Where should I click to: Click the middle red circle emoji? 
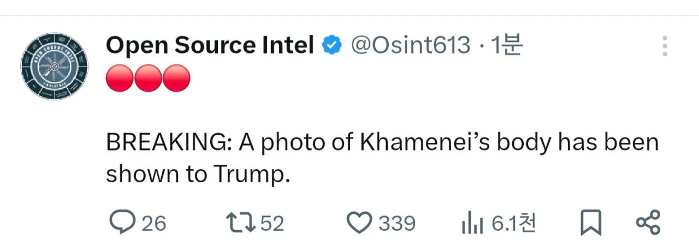click(147, 77)
